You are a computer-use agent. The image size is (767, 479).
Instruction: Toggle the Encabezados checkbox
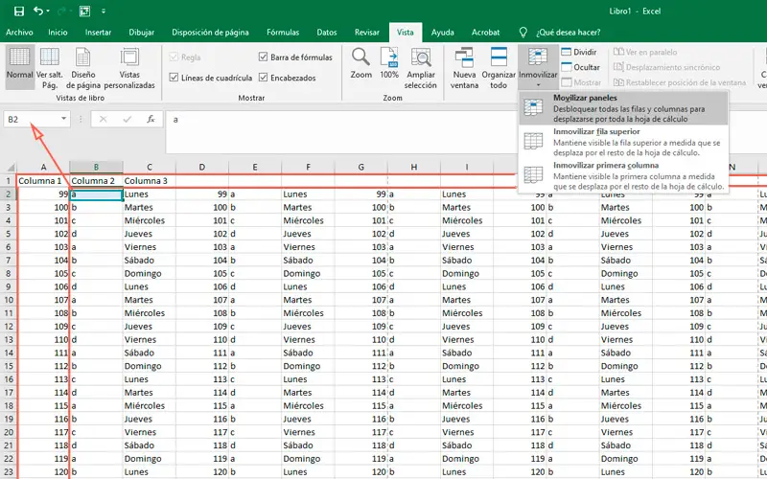(264, 78)
